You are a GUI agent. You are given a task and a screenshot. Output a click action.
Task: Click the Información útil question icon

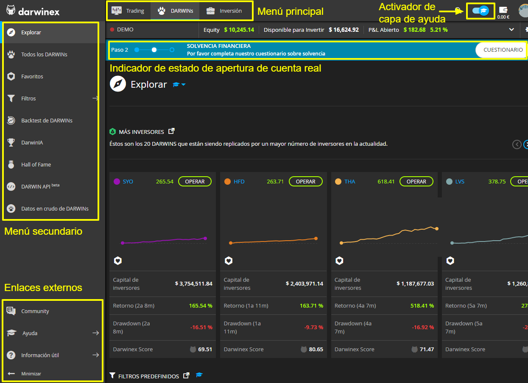tap(11, 355)
